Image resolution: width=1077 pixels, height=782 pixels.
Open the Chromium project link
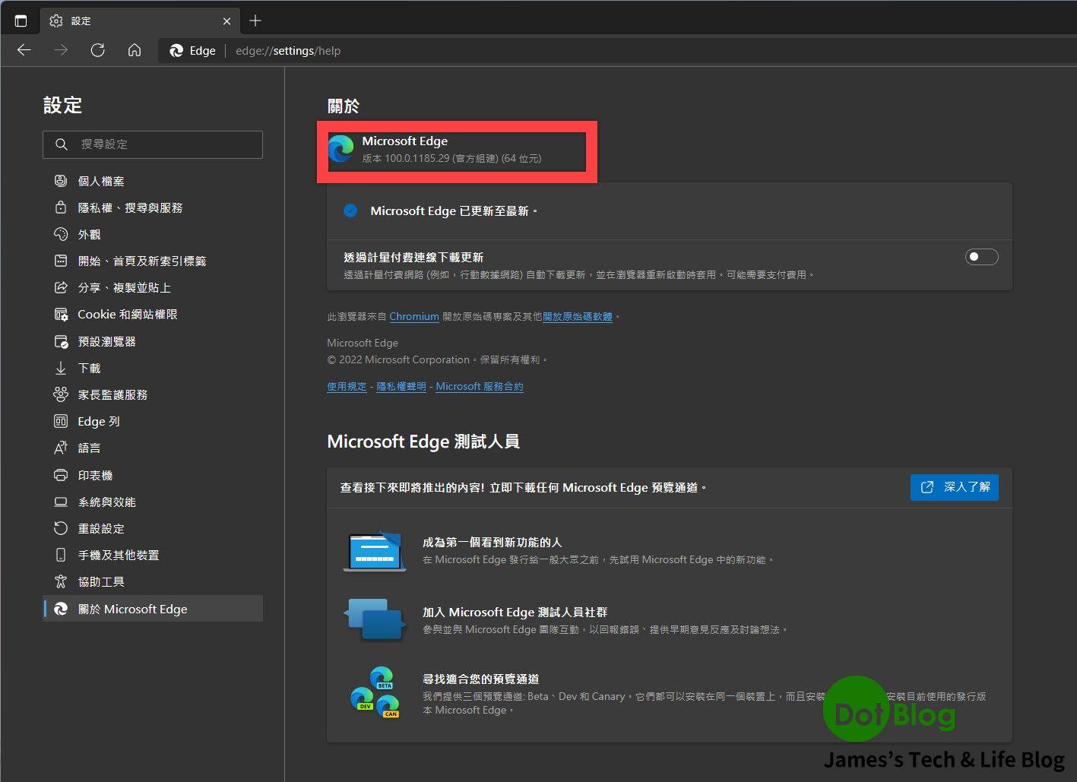tap(413, 316)
